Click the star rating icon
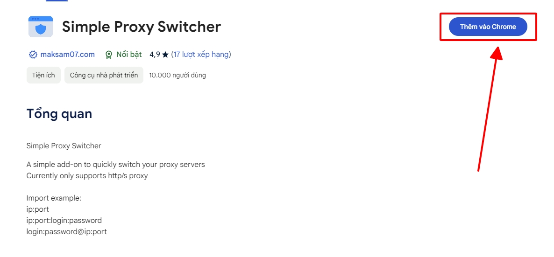Screen dimensions: 554x257 pos(165,55)
